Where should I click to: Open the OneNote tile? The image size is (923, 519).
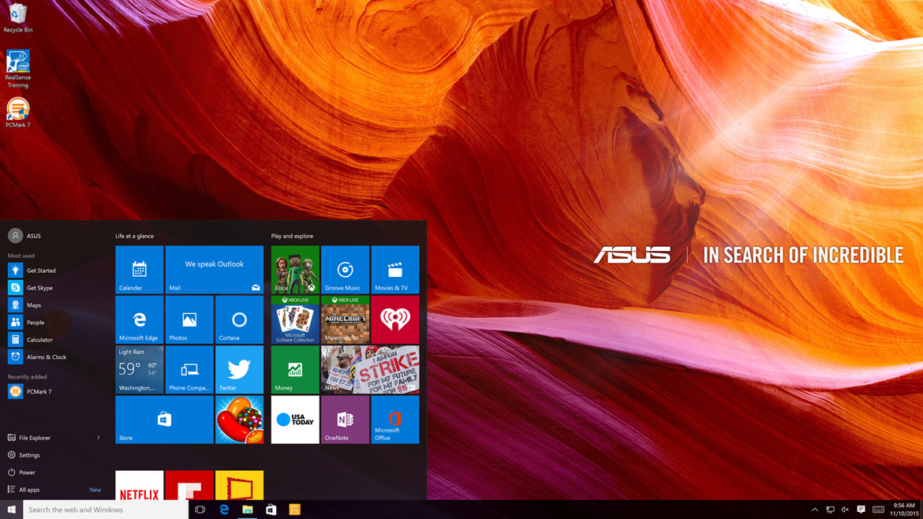coord(346,420)
